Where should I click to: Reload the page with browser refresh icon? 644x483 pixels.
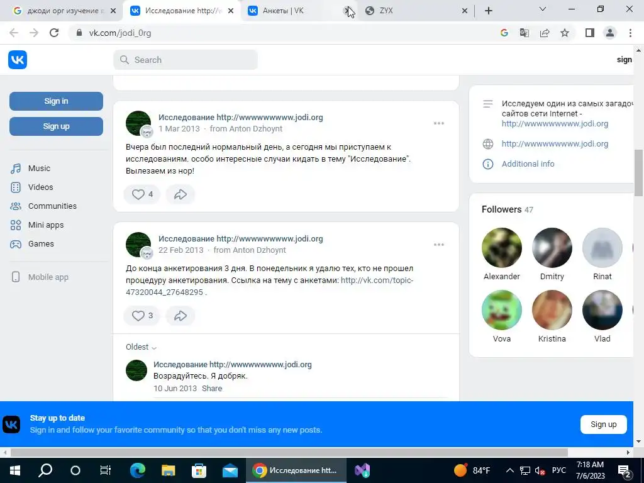(54, 33)
